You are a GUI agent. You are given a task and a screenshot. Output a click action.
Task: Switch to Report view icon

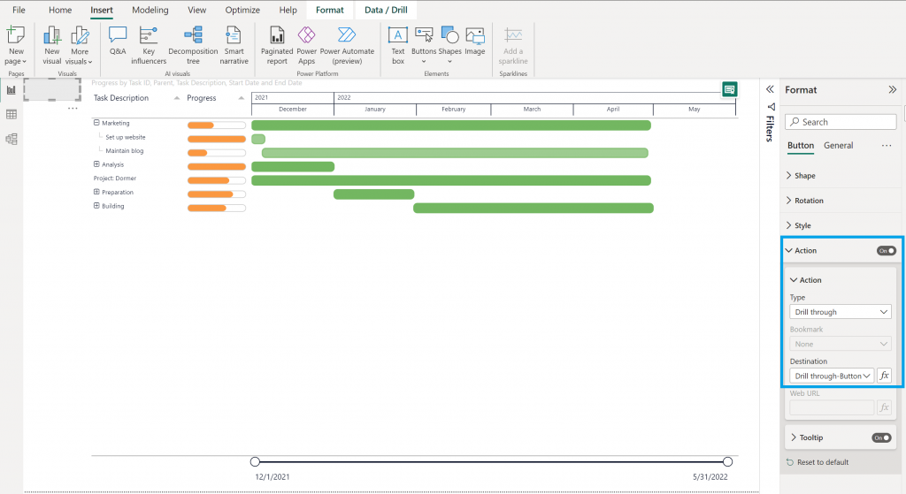pyautogui.click(x=11, y=90)
